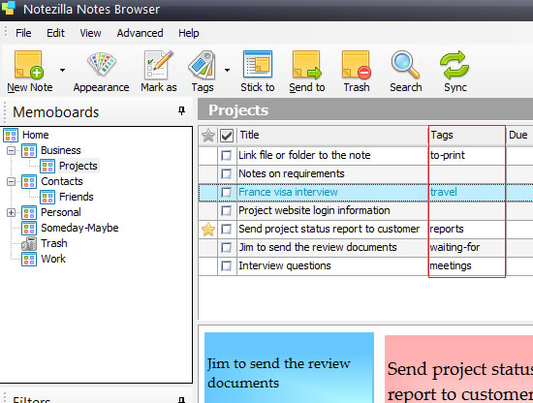Image resolution: width=533 pixels, height=403 pixels.
Task: Check Interview questions checkbox
Action: [x=226, y=265]
